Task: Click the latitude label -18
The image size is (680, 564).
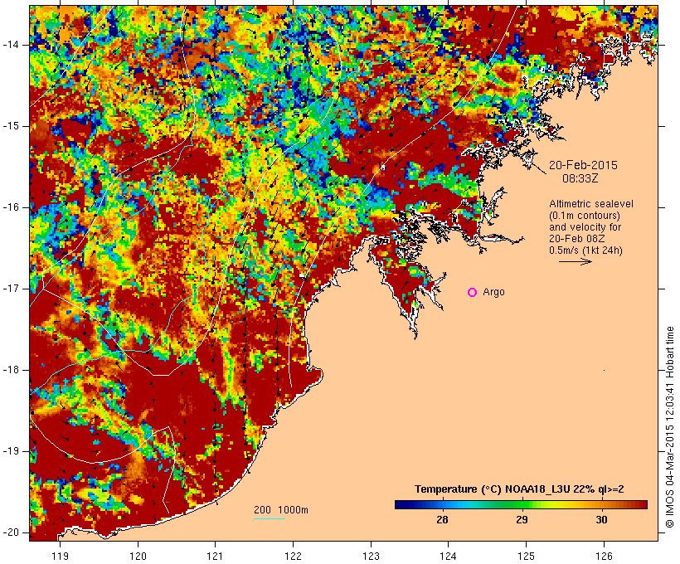Action: 11,370
